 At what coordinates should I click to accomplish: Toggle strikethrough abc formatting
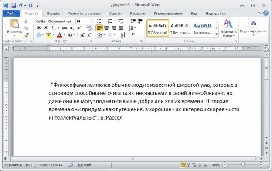pyautogui.click(x=65, y=28)
